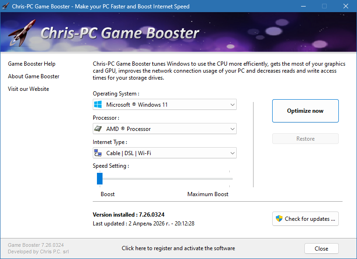Click the rocket icon in title bar
Image resolution: width=357 pixels, height=259 pixels.
click(6, 6)
